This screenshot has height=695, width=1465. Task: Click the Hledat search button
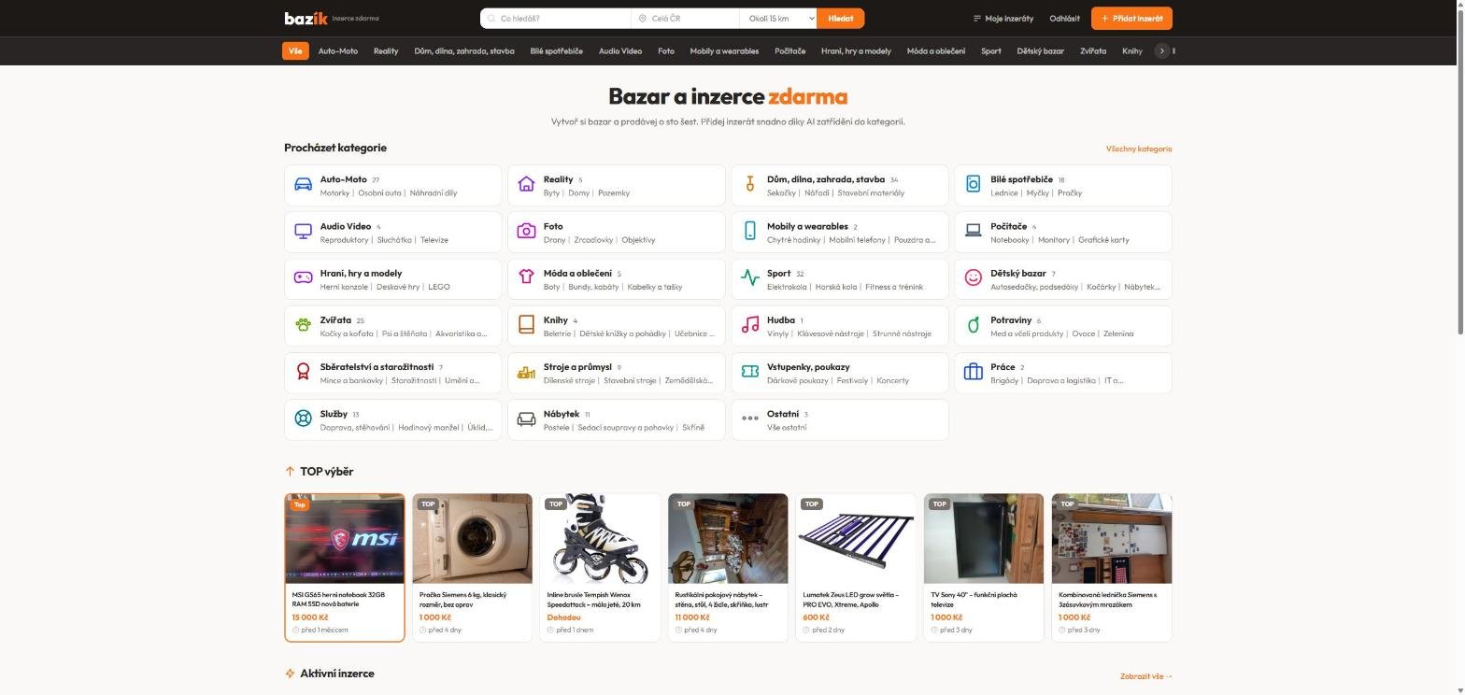coord(840,18)
